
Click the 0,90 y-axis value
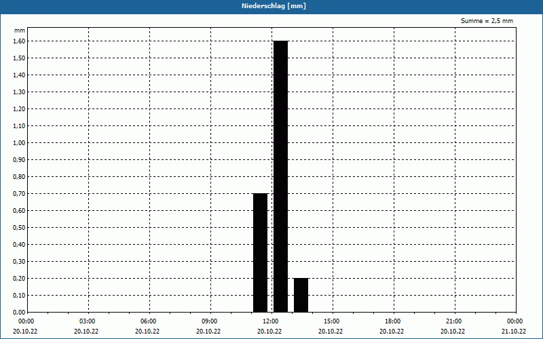pos(19,159)
